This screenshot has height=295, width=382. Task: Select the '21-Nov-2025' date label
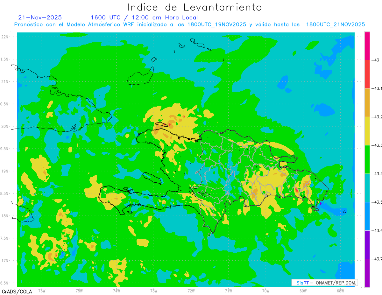tap(40, 18)
